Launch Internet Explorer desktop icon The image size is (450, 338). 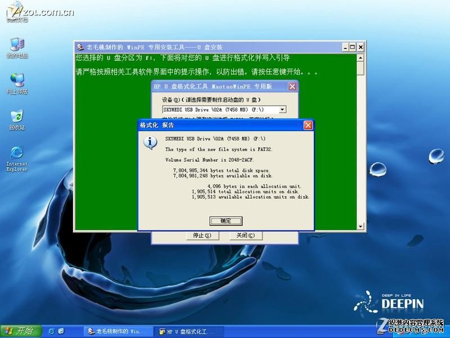pos(17,159)
